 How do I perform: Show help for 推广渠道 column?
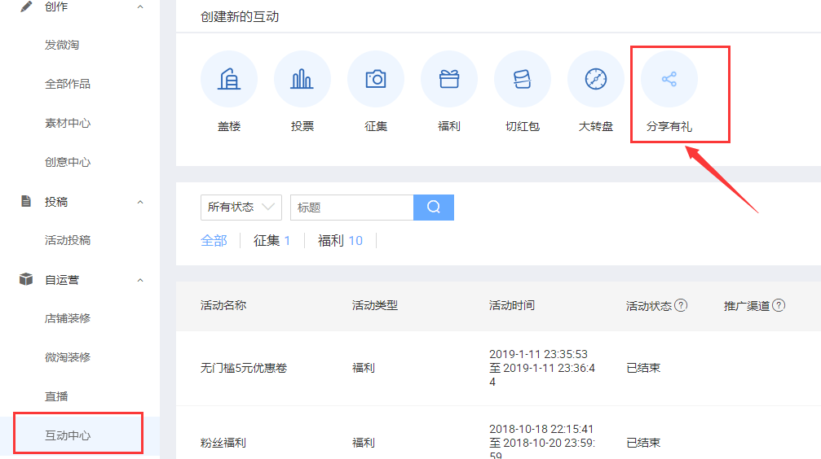coord(779,305)
